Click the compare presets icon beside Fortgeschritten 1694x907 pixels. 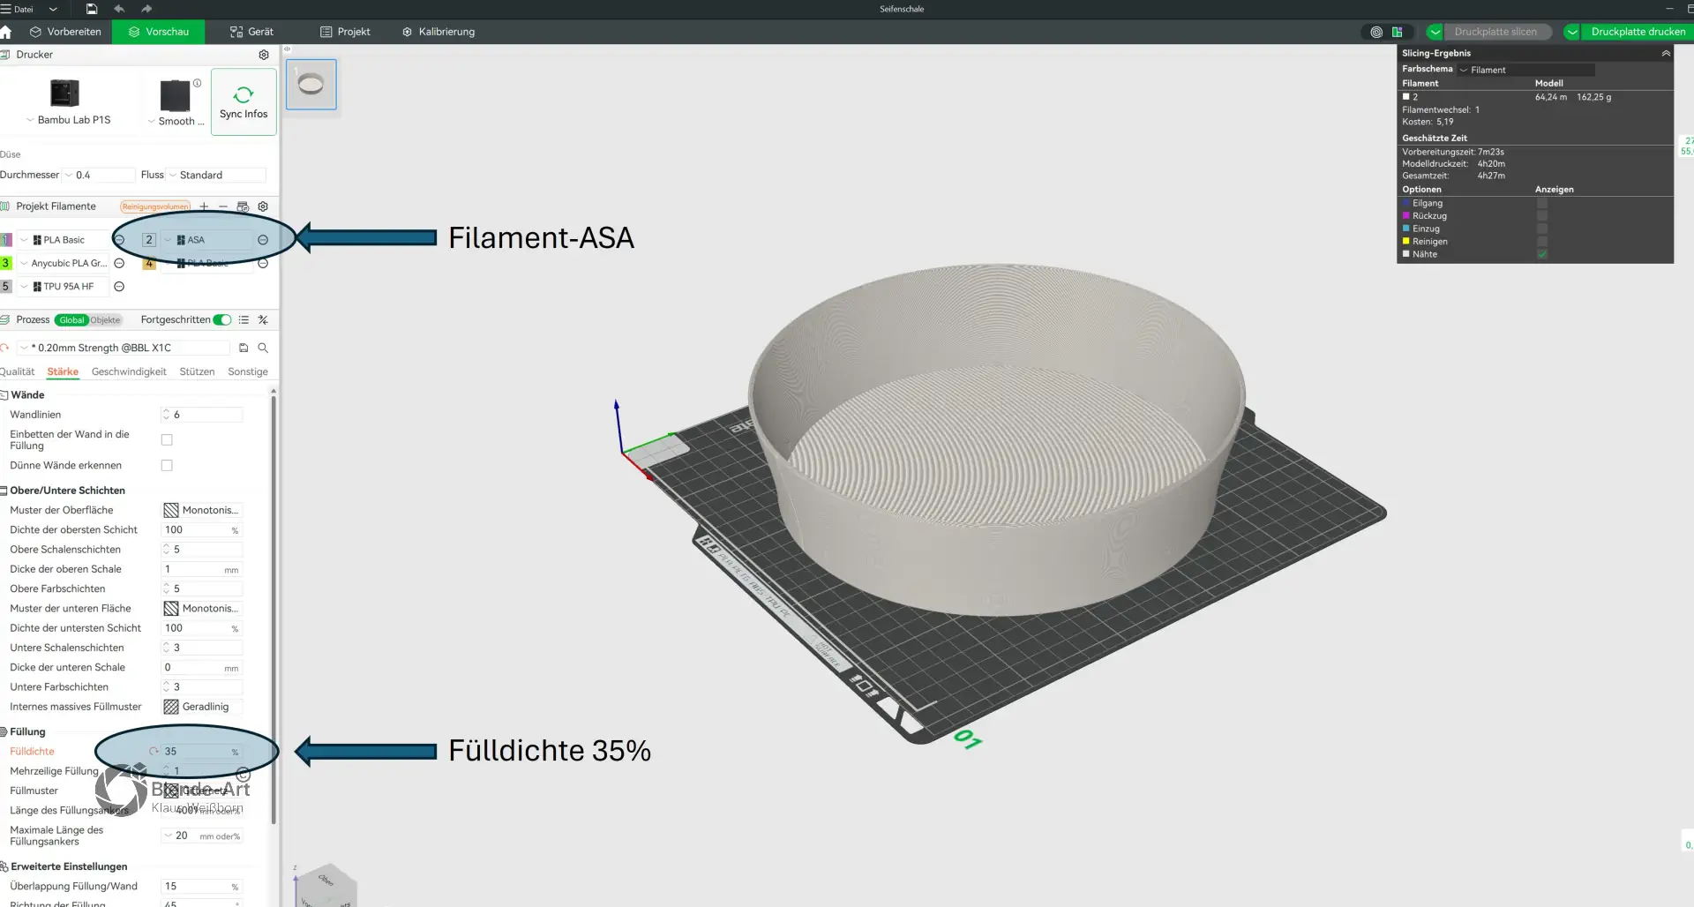pos(263,320)
